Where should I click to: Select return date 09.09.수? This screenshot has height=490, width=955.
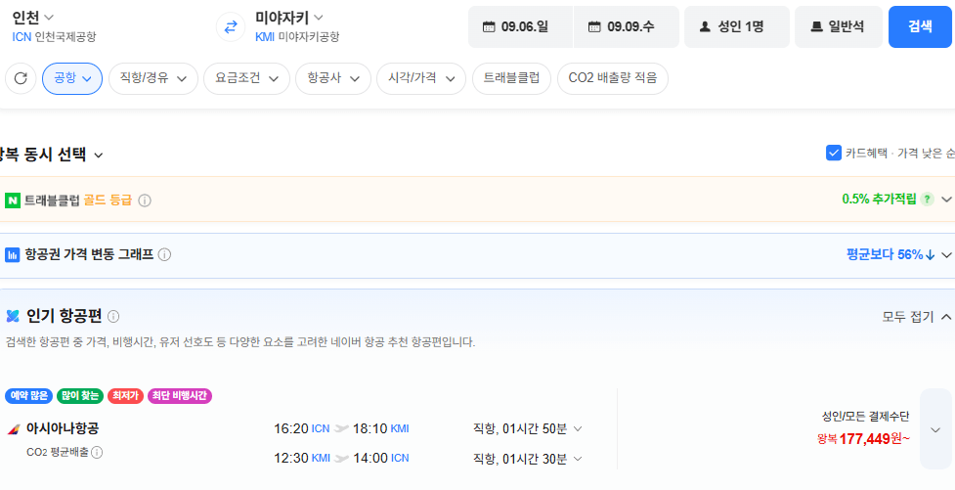(x=627, y=26)
